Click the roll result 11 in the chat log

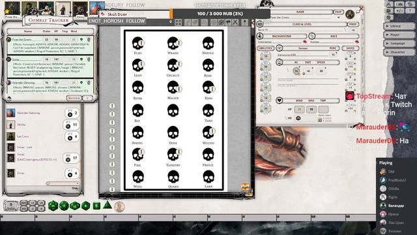tap(71, 125)
